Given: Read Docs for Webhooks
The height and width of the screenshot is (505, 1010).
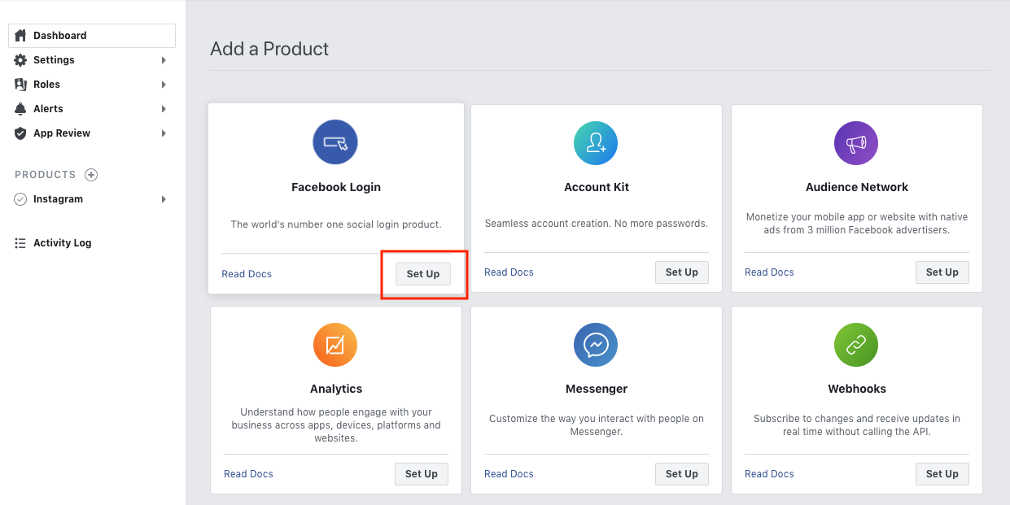Looking at the screenshot, I should click(x=769, y=474).
